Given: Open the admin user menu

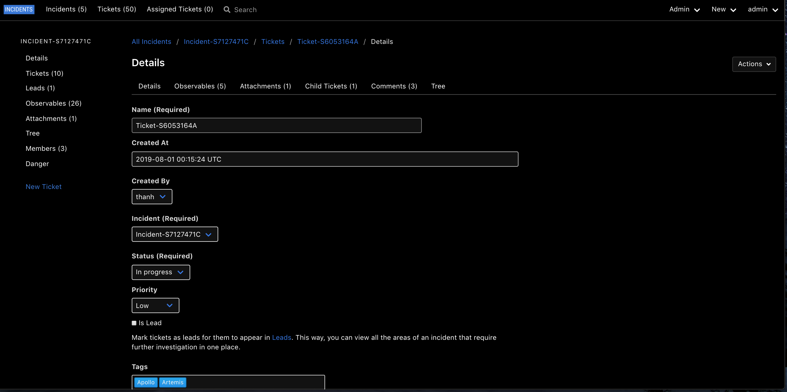Looking at the screenshot, I should coord(763,10).
